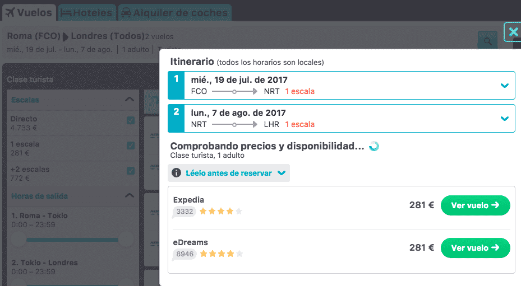The image size is (521, 286).
Task: Toggle the 1 escala checkbox
Action: pos(131,146)
